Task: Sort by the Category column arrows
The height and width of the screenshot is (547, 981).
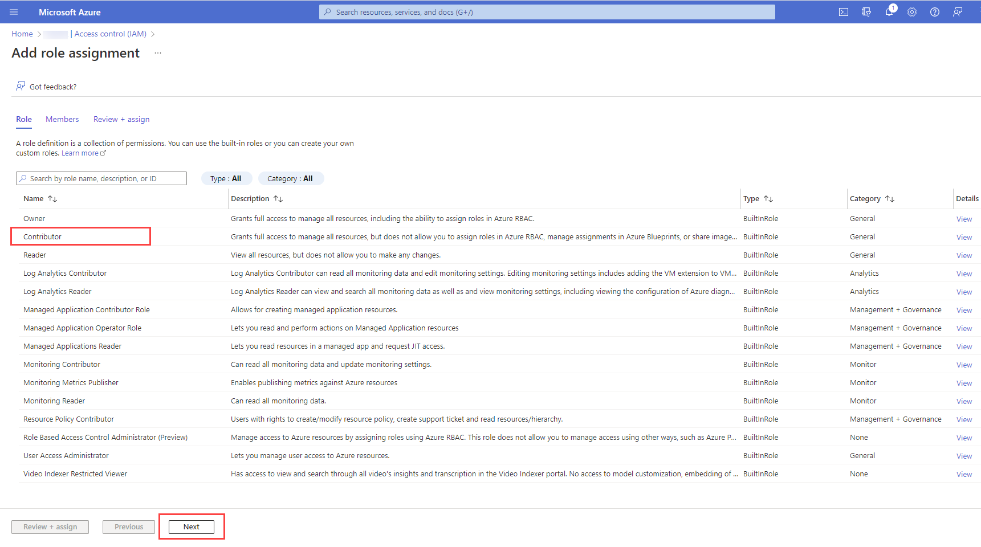Action: click(x=890, y=199)
